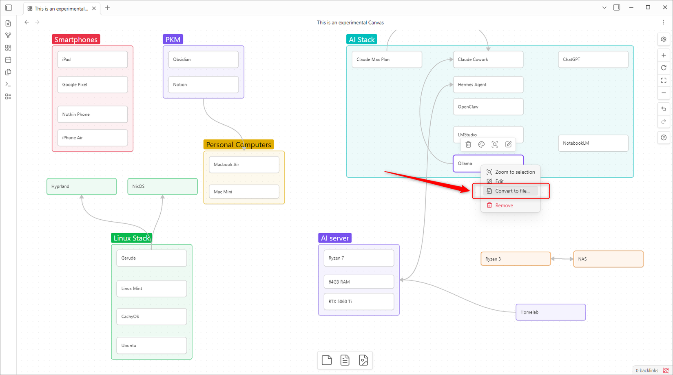Select the 'AI server' group label
Image resolution: width=673 pixels, height=375 pixels.
point(335,238)
